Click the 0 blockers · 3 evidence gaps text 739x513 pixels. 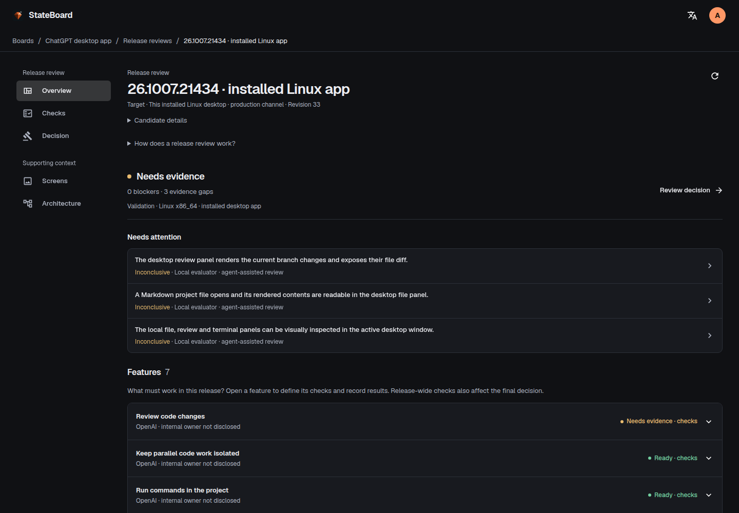pos(170,192)
